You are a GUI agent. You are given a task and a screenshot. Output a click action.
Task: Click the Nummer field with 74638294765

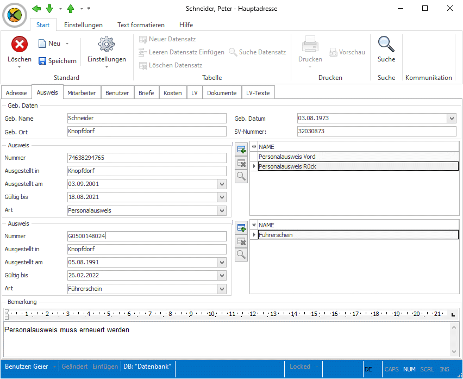[147, 158]
